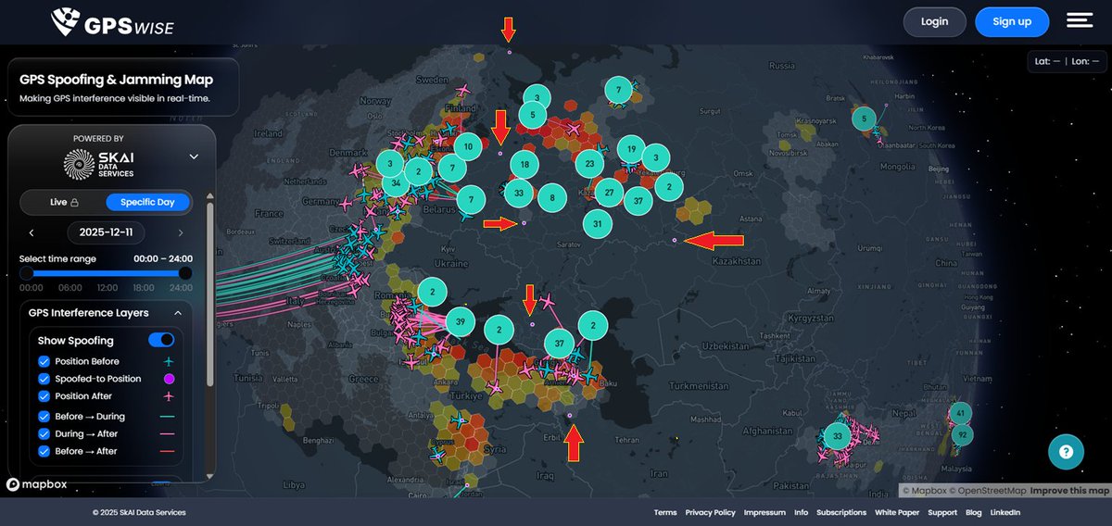Open cluster marker 92 near Myanmar
Screen dimensions: 1112x526
point(963,434)
